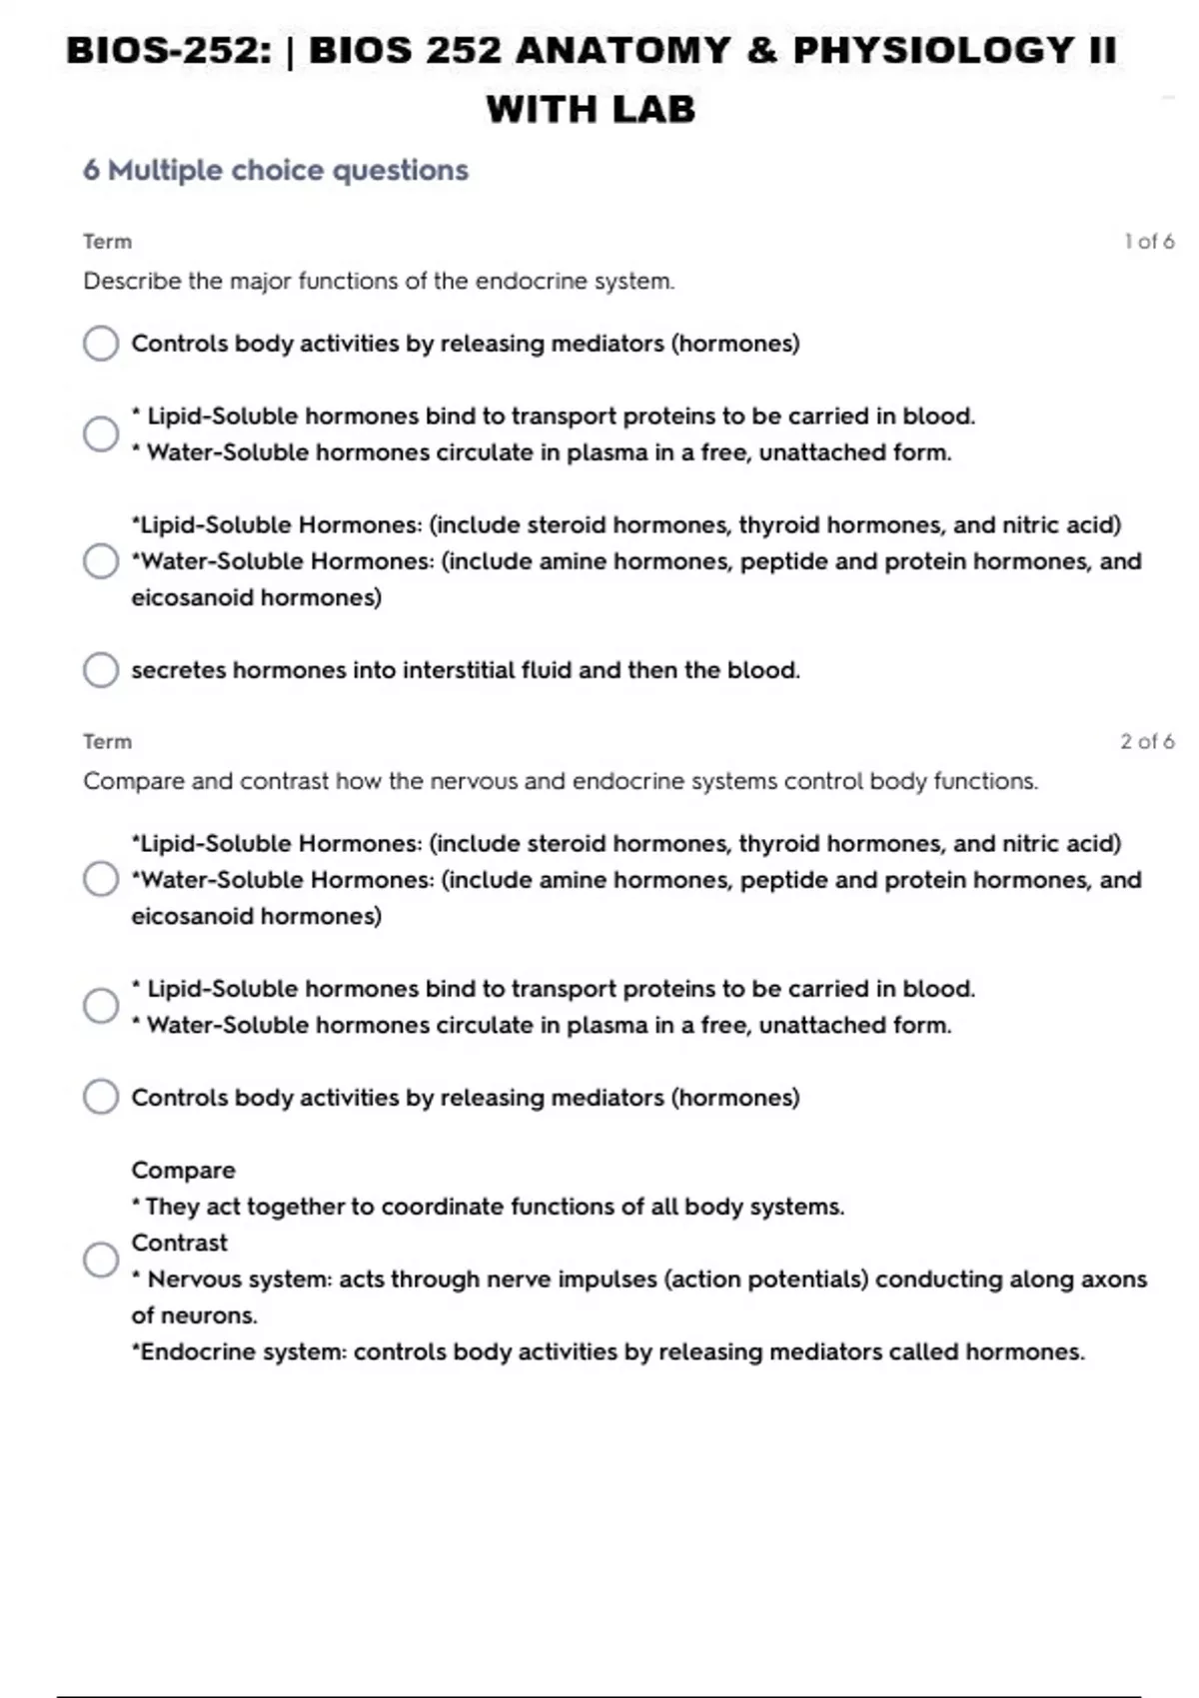Pick the Compare and Contrast answer radio button

(101, 1260)
